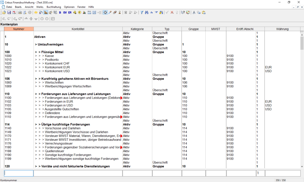Click the scrollbar down arrow at bottom right

click(x=302, y=166)
